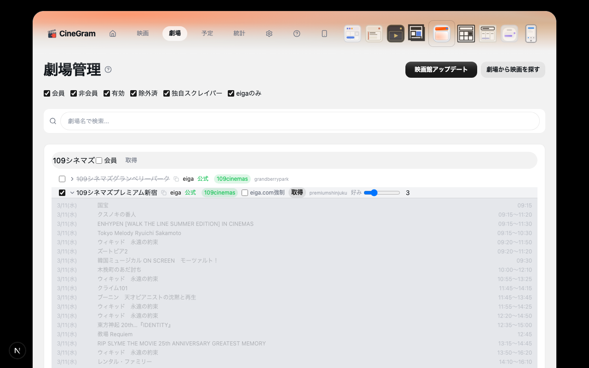Click the help question mark icon in navbar
The height and width of the screenshot is (368, 589).
[x=297, y=34]
